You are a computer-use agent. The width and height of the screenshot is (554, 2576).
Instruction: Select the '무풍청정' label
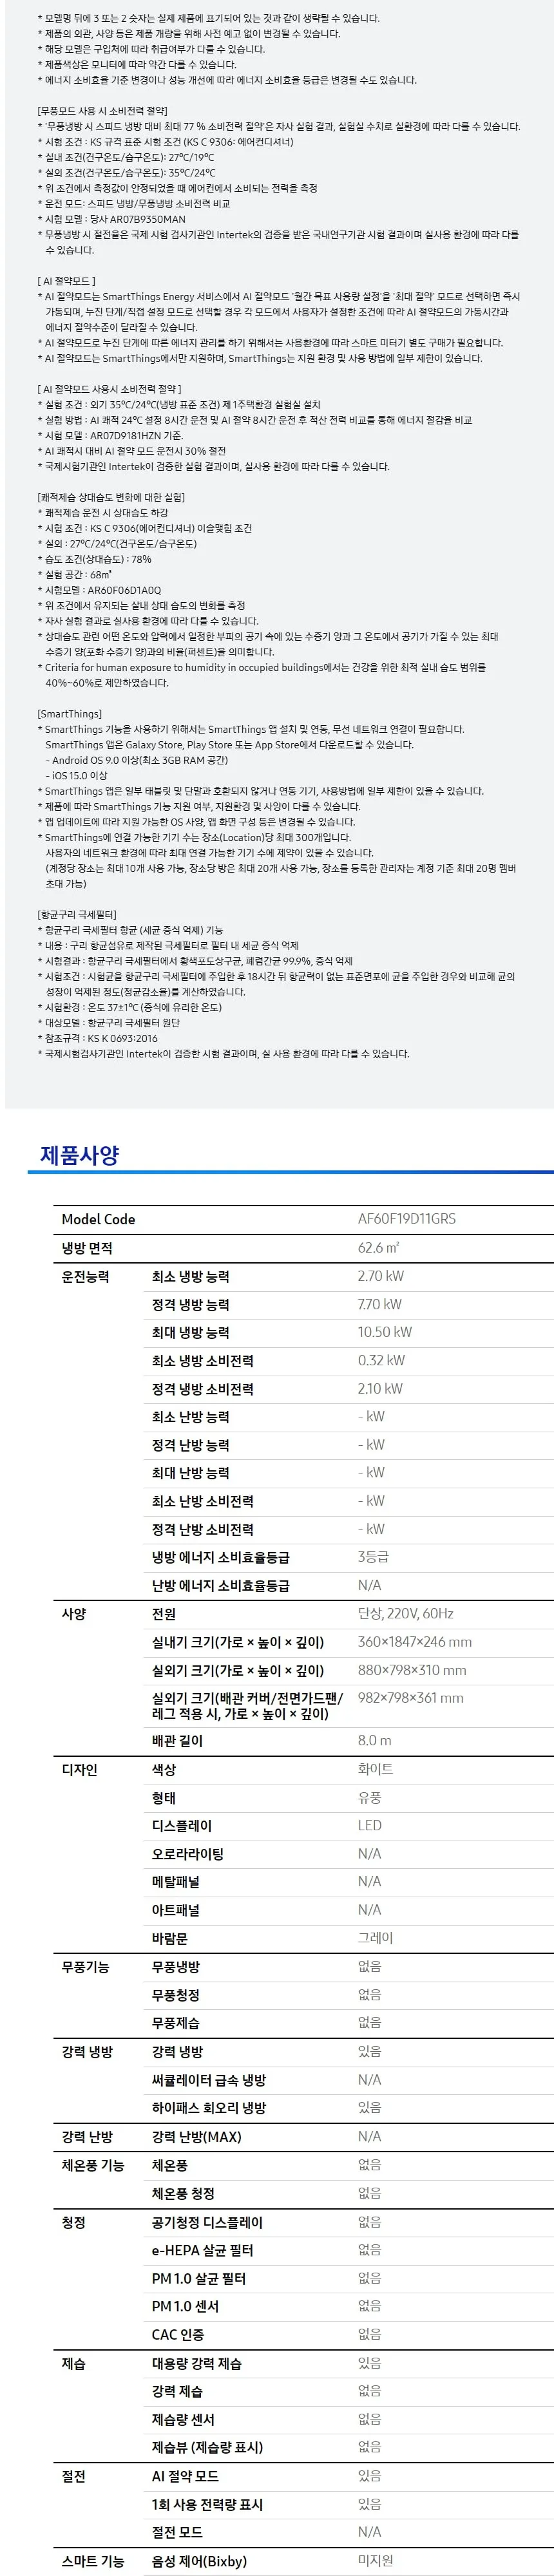(x=176, y=1995)
